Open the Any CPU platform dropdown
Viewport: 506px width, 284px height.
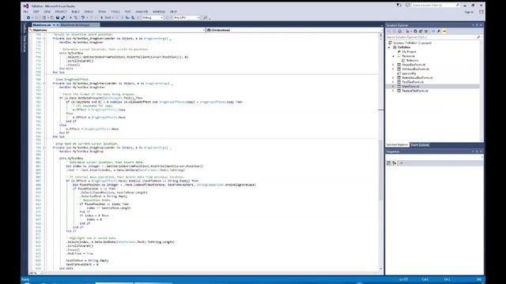(x=187, y=17)
